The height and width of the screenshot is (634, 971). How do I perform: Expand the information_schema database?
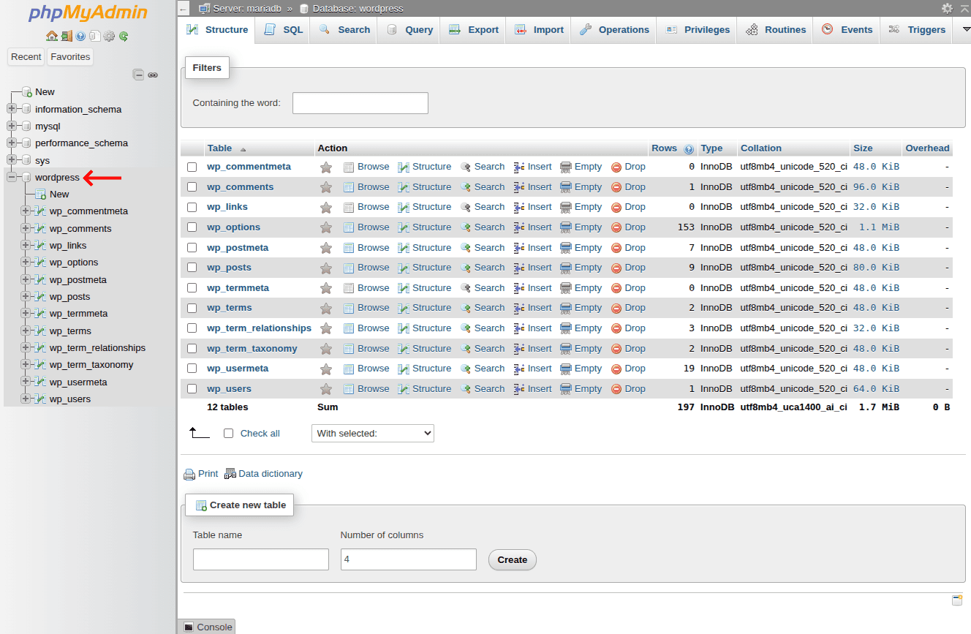pyautogui.click(x=11, y=109)
